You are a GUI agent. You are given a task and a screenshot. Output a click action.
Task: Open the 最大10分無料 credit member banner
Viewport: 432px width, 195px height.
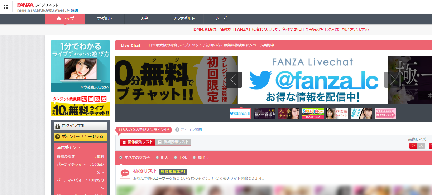[80, 106]
